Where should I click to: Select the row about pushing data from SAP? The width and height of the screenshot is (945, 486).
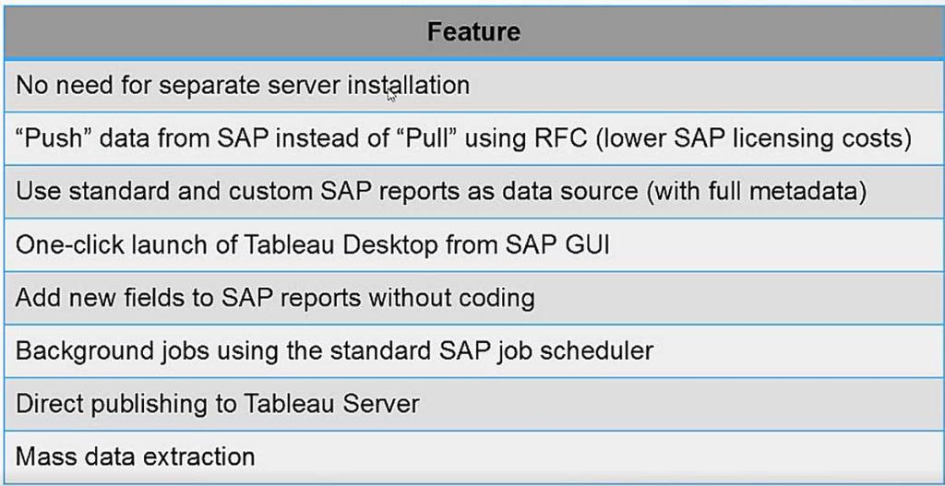click(473, 138)
